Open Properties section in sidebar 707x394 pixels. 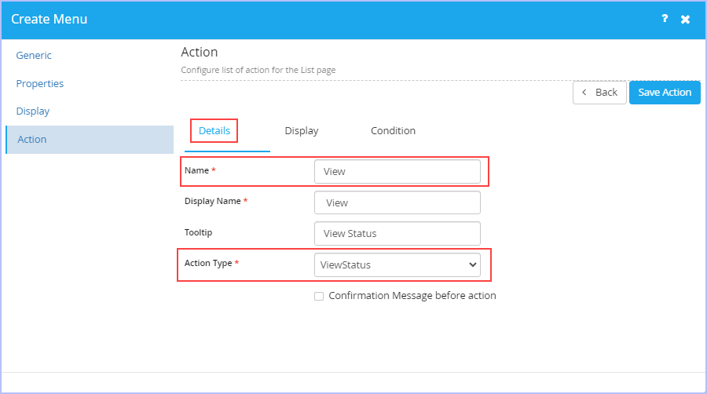coord(40,84)
